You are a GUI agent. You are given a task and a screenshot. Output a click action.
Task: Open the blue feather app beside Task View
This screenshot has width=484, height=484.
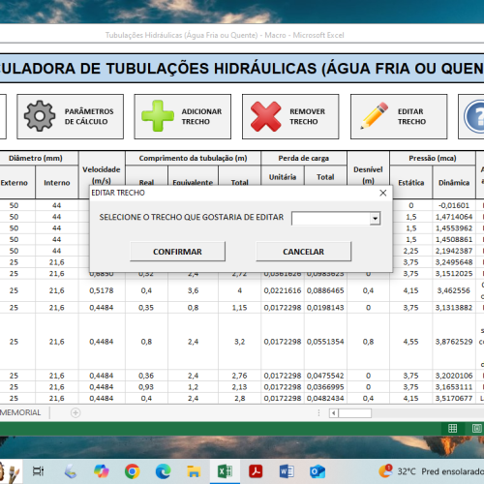coord(71,471)
